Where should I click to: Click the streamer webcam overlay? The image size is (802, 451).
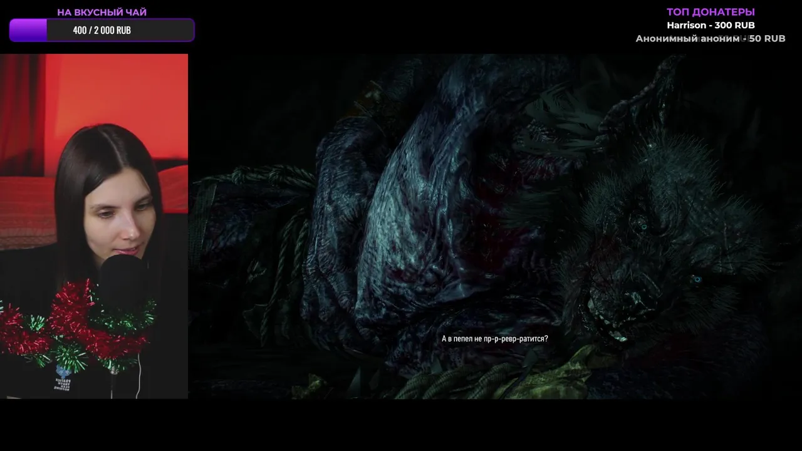[x=94, y=226]
